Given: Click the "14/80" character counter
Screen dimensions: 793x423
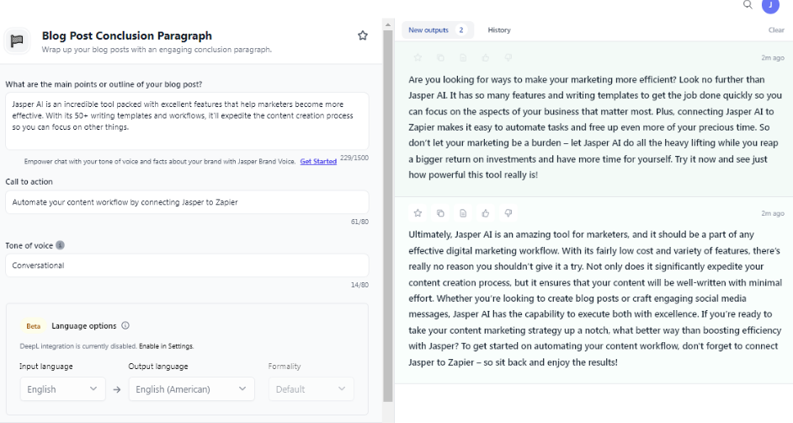Looking at the screenshot, I should pyautogui.click(x=359, y=285).
